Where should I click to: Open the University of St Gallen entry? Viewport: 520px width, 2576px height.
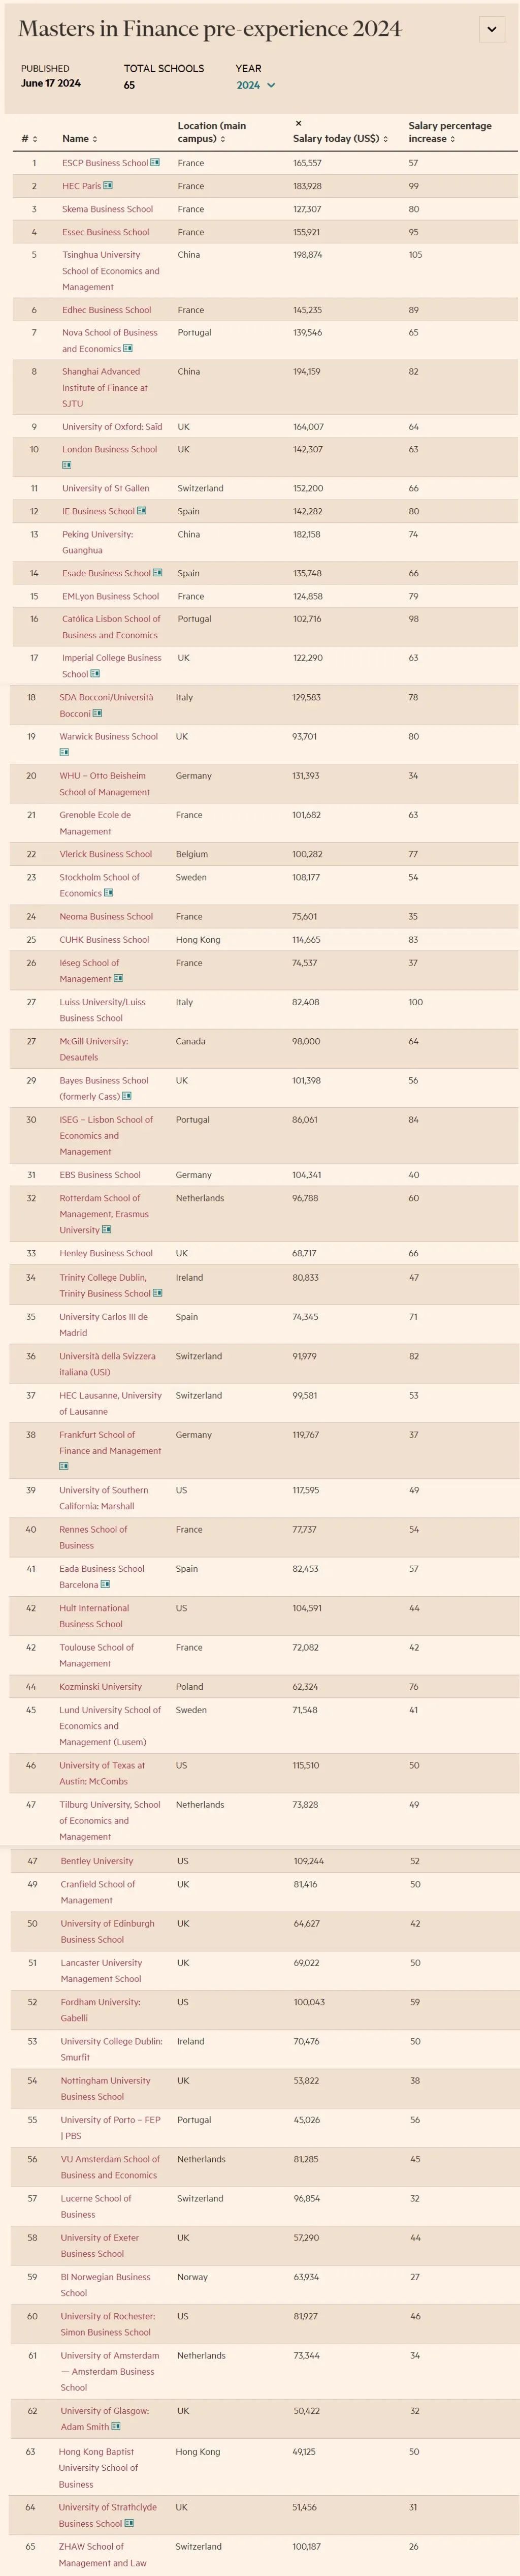click(x=105, y=488)
